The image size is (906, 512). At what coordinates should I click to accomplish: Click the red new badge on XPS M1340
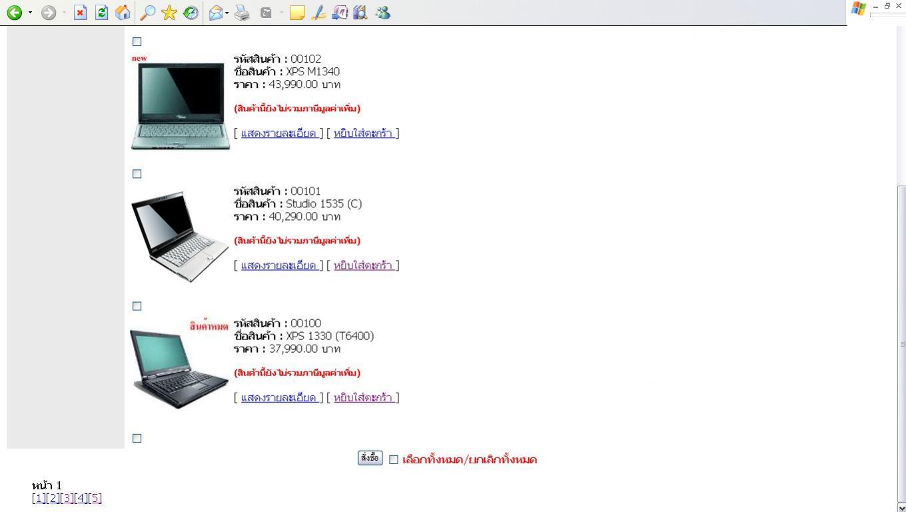[x=139, y=58]
